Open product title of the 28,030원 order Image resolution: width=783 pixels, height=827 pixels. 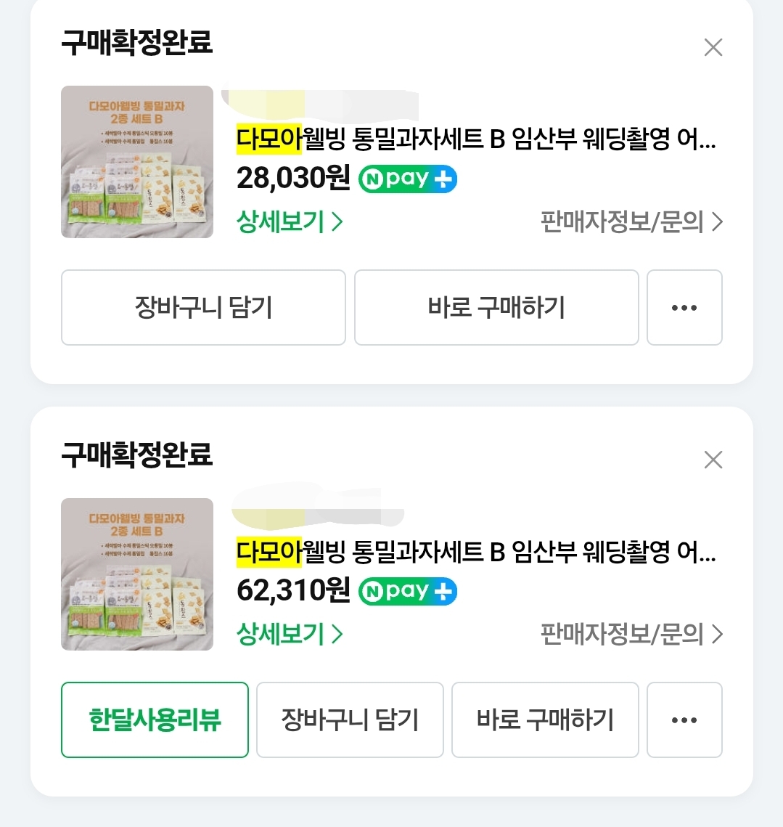[x=476, y=139]
